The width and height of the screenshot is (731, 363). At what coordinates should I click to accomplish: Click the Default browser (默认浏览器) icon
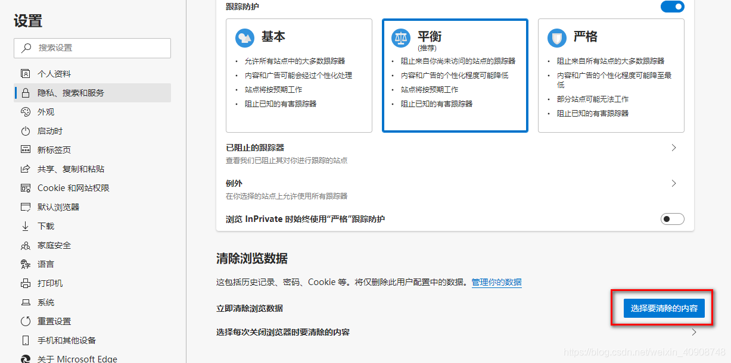click(25, 207)
